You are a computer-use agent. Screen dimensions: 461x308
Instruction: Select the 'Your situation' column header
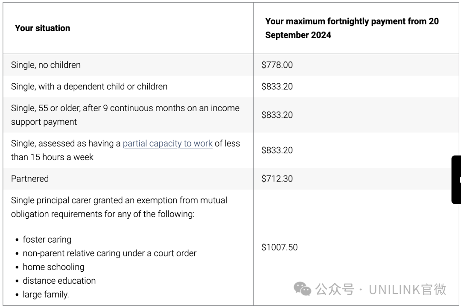click(42, 28)
